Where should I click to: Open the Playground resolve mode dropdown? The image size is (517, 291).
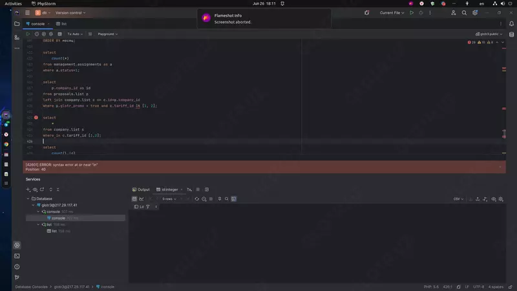point(107,34)
